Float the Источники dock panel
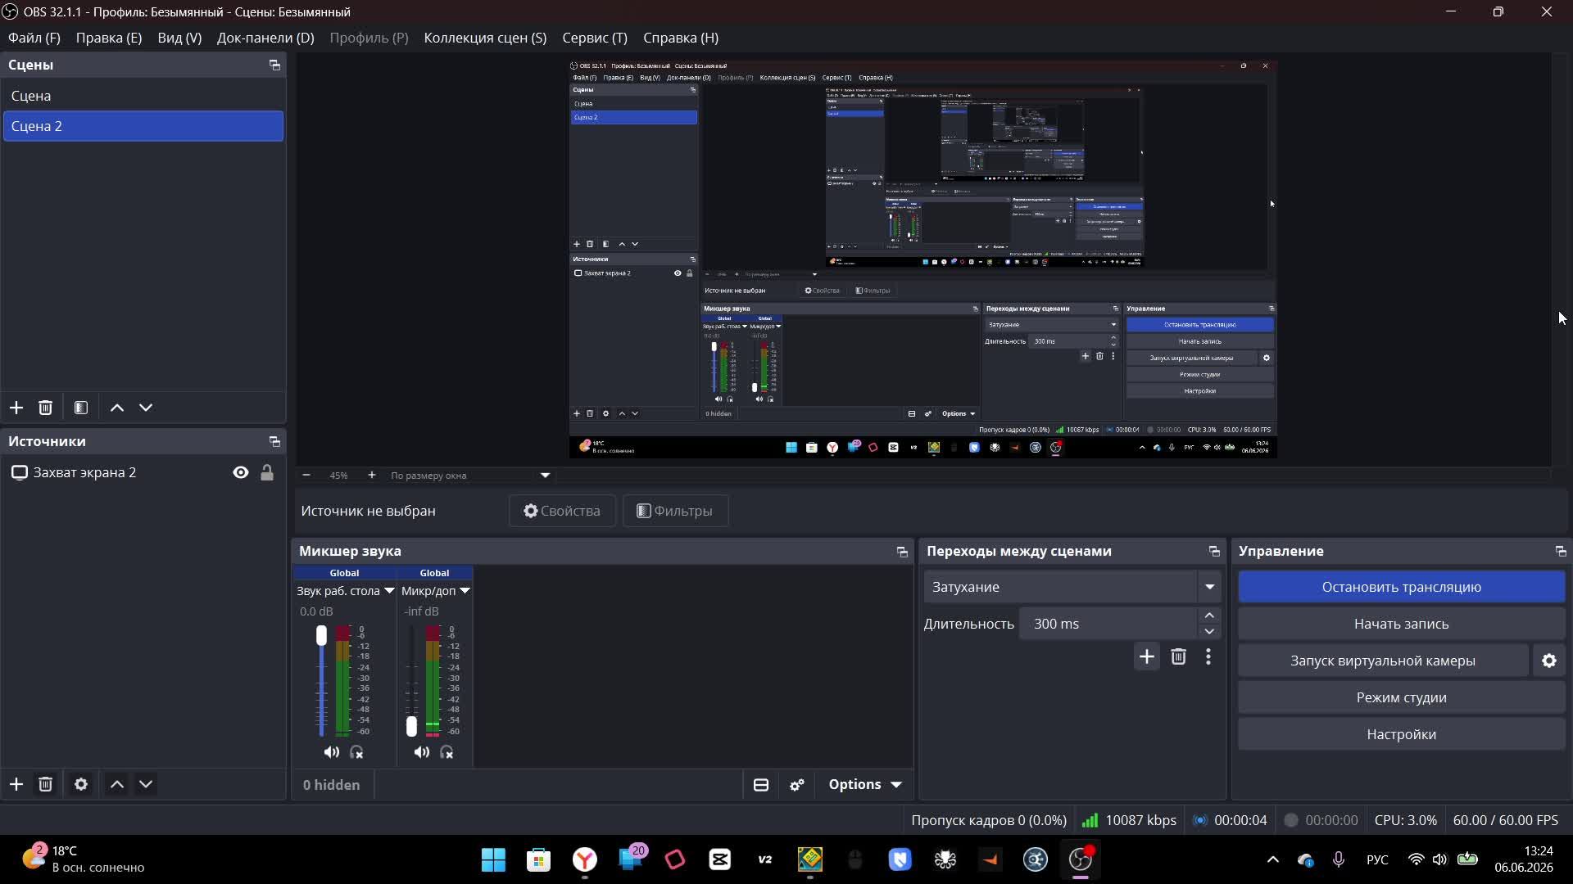 (274, 441)
